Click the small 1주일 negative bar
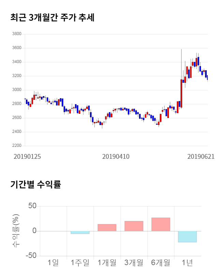The height and width of the screenshot is (276, 218). [80, 232]
